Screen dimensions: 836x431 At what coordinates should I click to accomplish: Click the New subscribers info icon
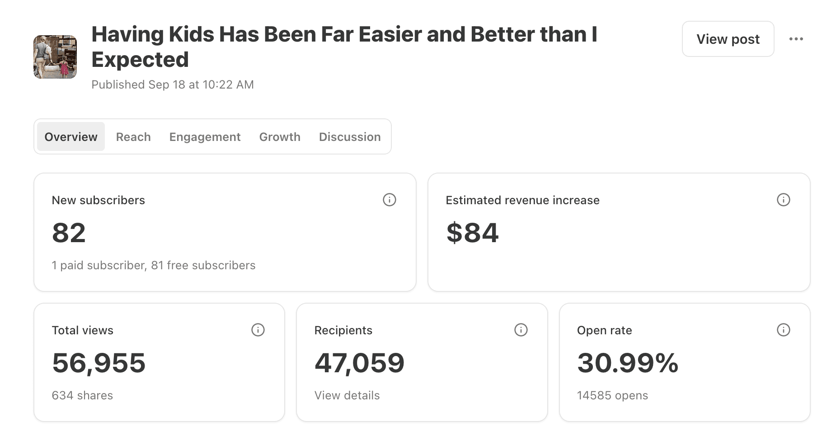pyautogui.click(x=389, y=200)
